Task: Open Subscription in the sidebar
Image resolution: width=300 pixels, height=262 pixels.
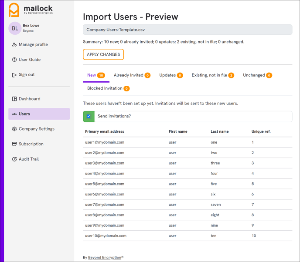Action: point(39,144)
